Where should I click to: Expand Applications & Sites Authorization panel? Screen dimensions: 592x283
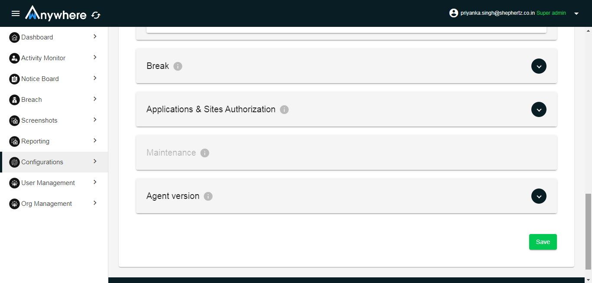click(539, 110)
